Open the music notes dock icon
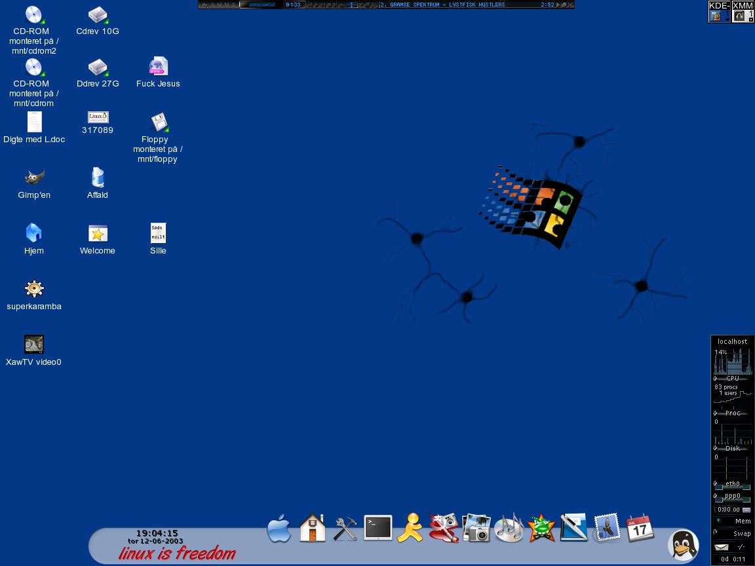 (509, 528)
